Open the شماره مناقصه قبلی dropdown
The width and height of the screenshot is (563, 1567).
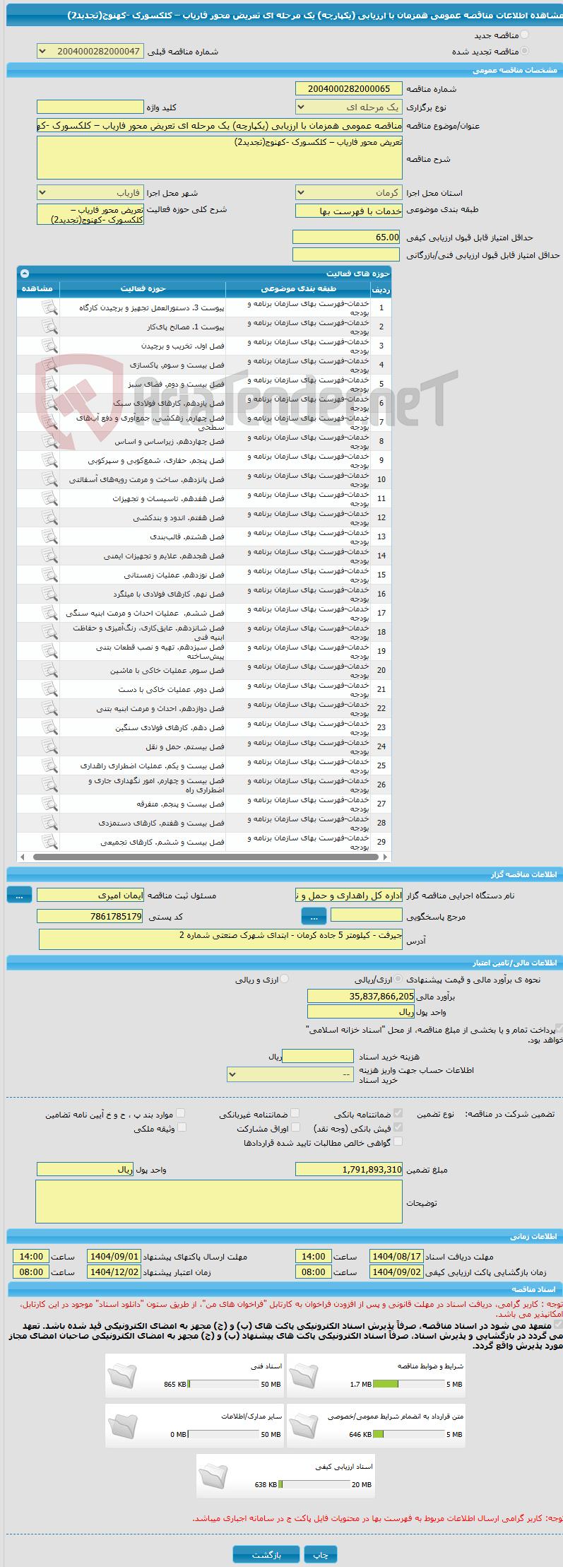tap(90, 51)
